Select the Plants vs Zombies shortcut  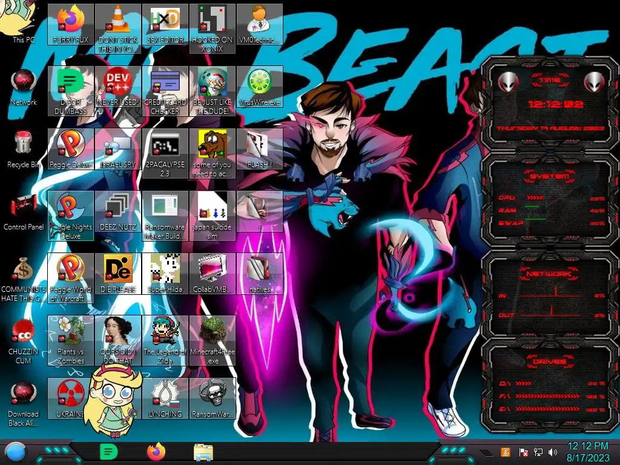71,341
